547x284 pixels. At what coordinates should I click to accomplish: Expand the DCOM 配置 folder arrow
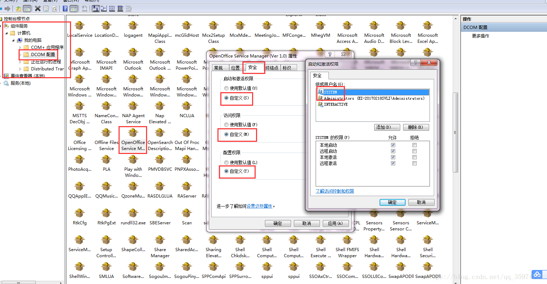[x=20, y=55]
